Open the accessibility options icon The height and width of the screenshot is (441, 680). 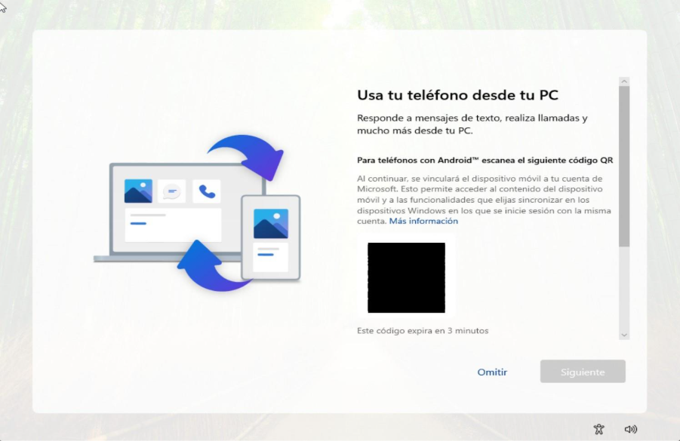coord(598,429)
